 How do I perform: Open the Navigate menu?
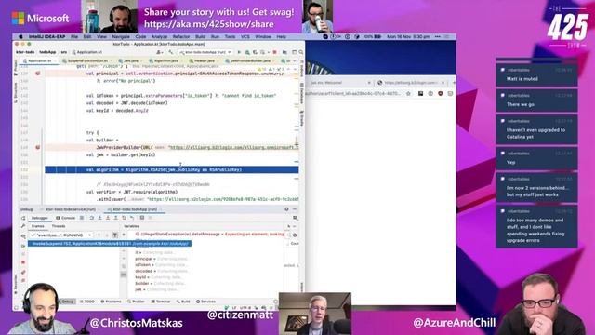pos(121,37)
